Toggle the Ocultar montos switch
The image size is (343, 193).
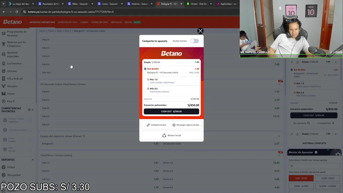click(195, 41)
